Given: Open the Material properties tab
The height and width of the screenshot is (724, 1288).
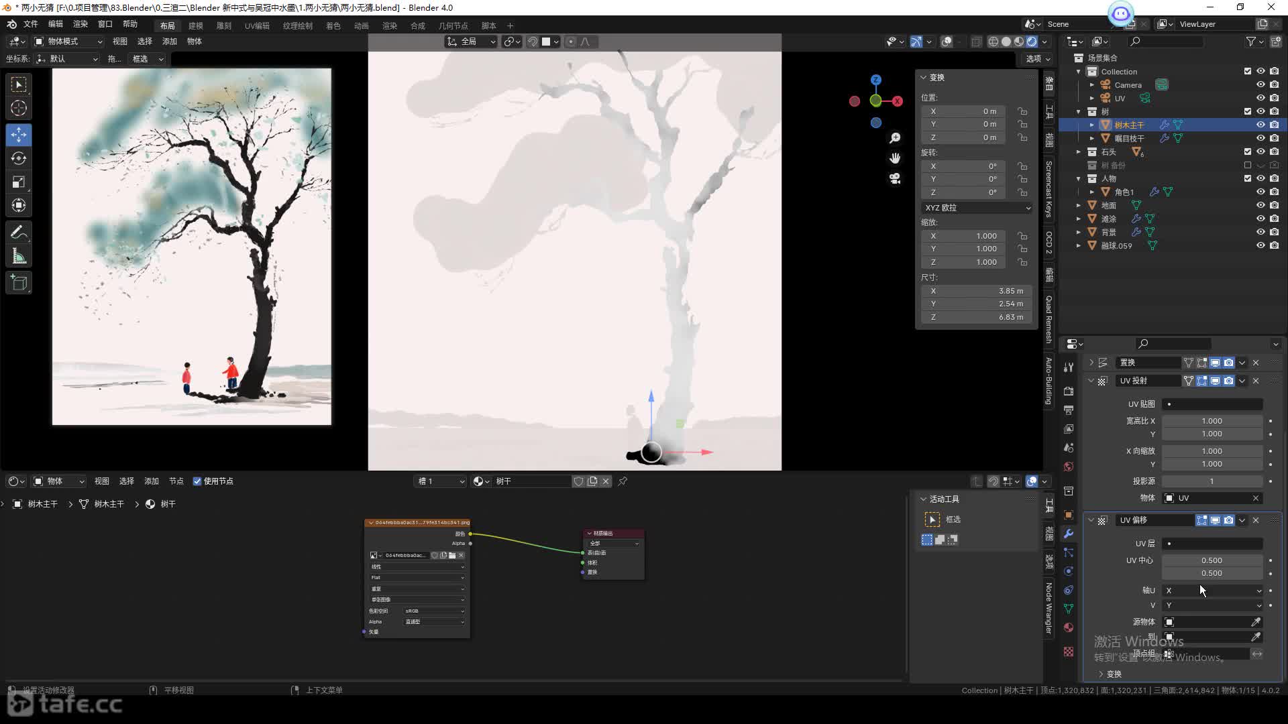Looking at the screenshot, I should point(1069,627).
